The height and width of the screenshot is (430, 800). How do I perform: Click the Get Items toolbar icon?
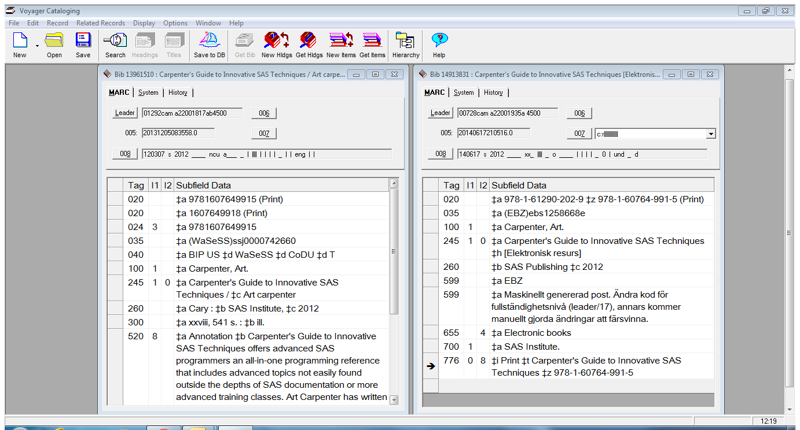point(372,40)
